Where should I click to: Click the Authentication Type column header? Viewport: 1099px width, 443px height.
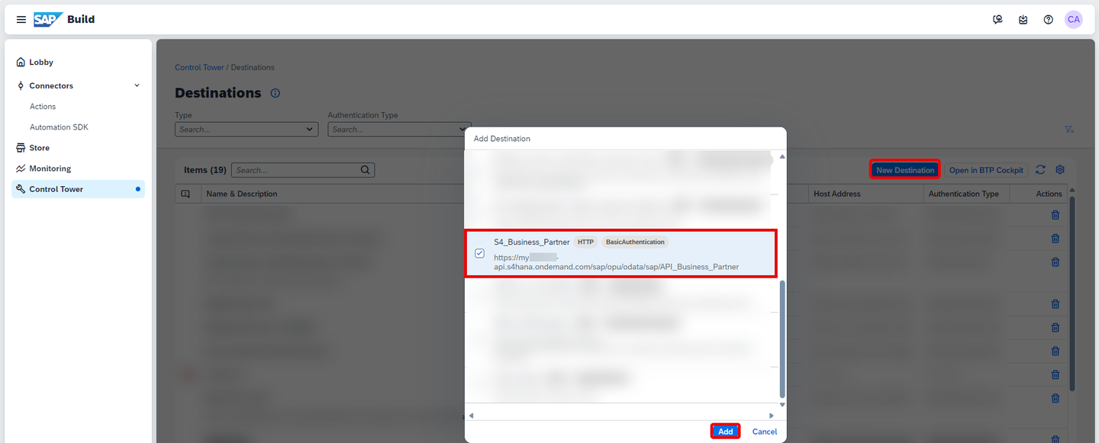tap(963, 194)
